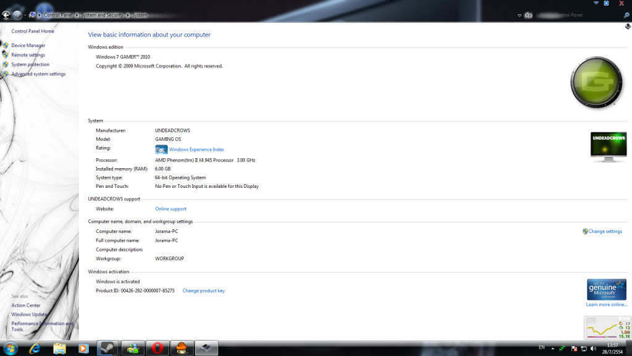This screenshot has height=356, width=632.
Task: Focus the Search Control Panel box
Action: click(x=578, y=15)
